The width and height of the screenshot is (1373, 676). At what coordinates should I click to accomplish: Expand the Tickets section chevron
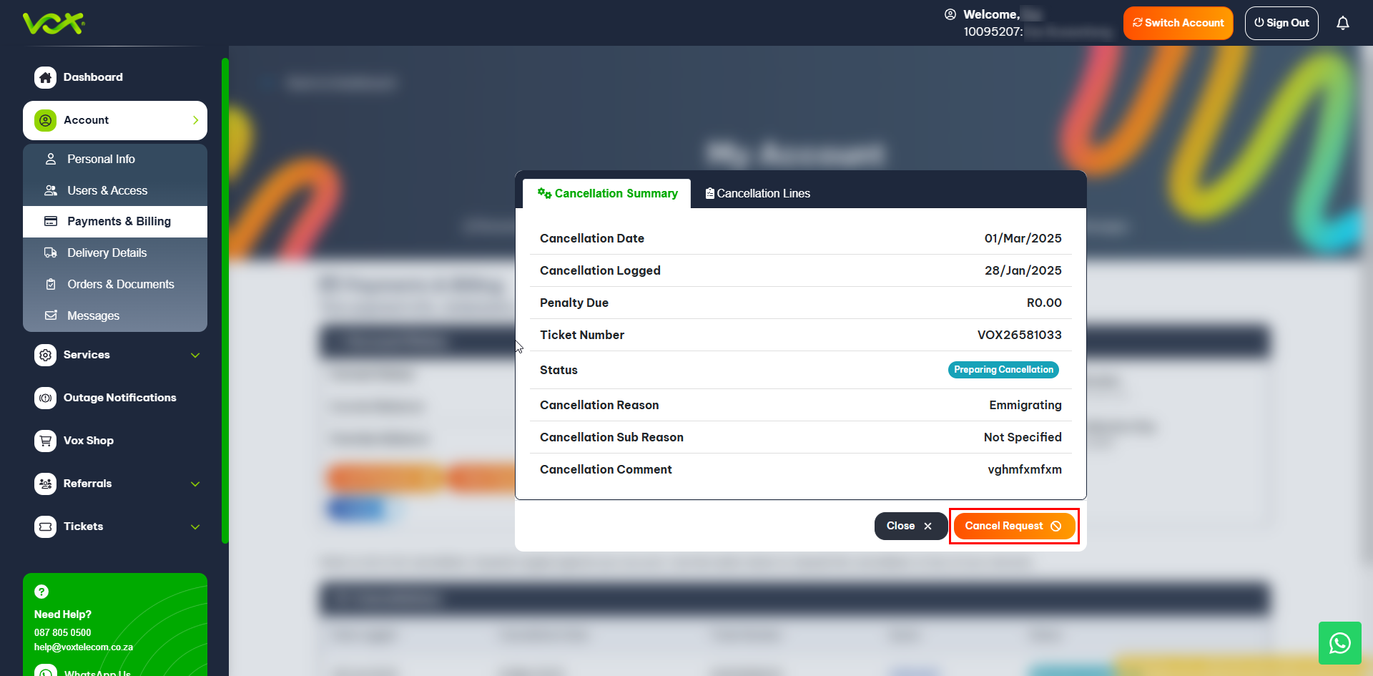195,526
